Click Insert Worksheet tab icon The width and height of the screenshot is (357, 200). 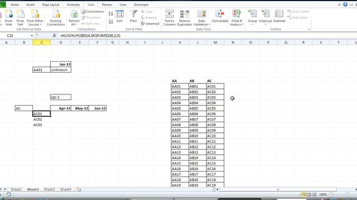point(79,189)
